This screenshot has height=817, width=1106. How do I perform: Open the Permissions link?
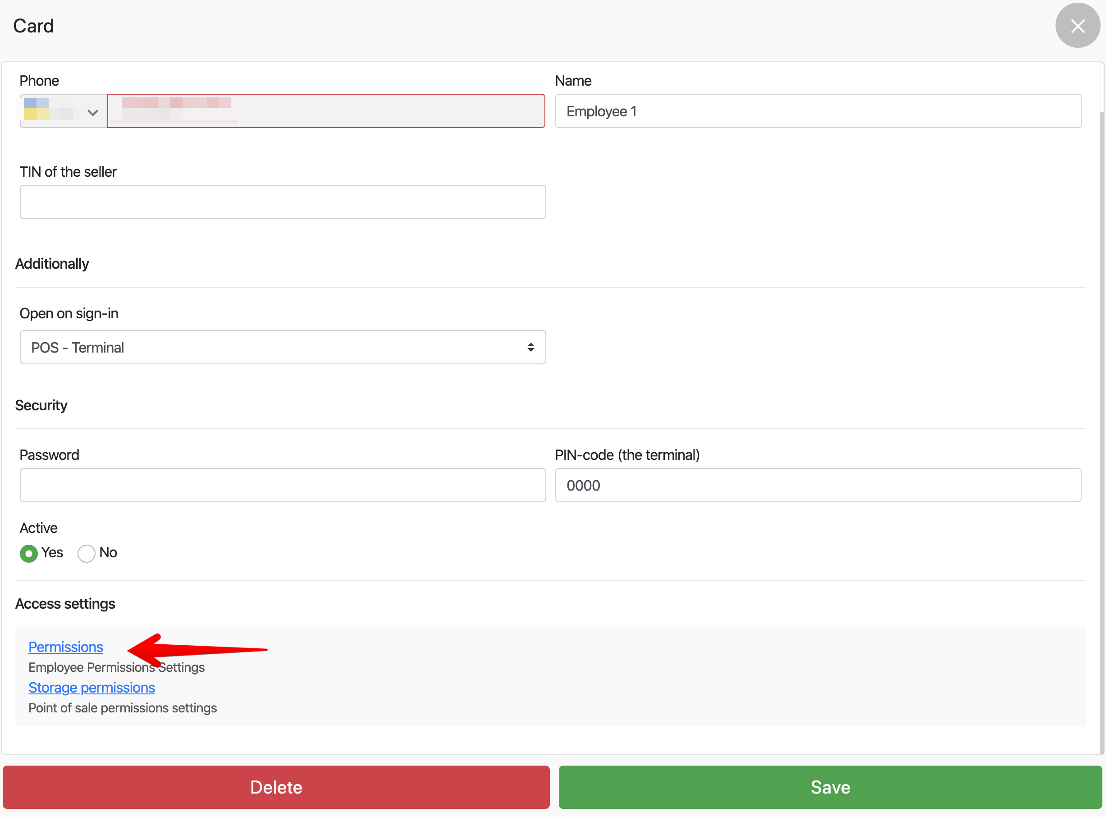(65, 647)
